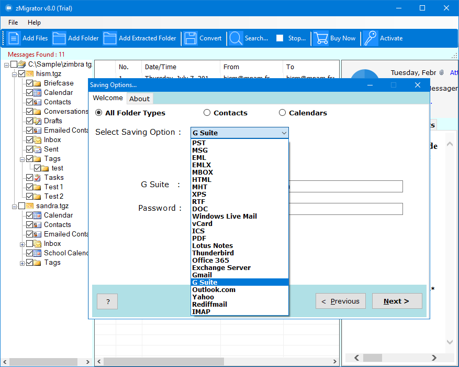Screen dimensions: 459x367
Task: Click the hism.tgz mailbox envelope icon
Action: (x=29, y=74)
